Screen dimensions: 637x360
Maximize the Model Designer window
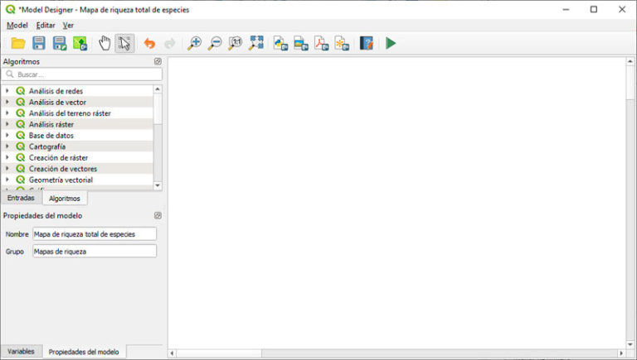(594, 9)
